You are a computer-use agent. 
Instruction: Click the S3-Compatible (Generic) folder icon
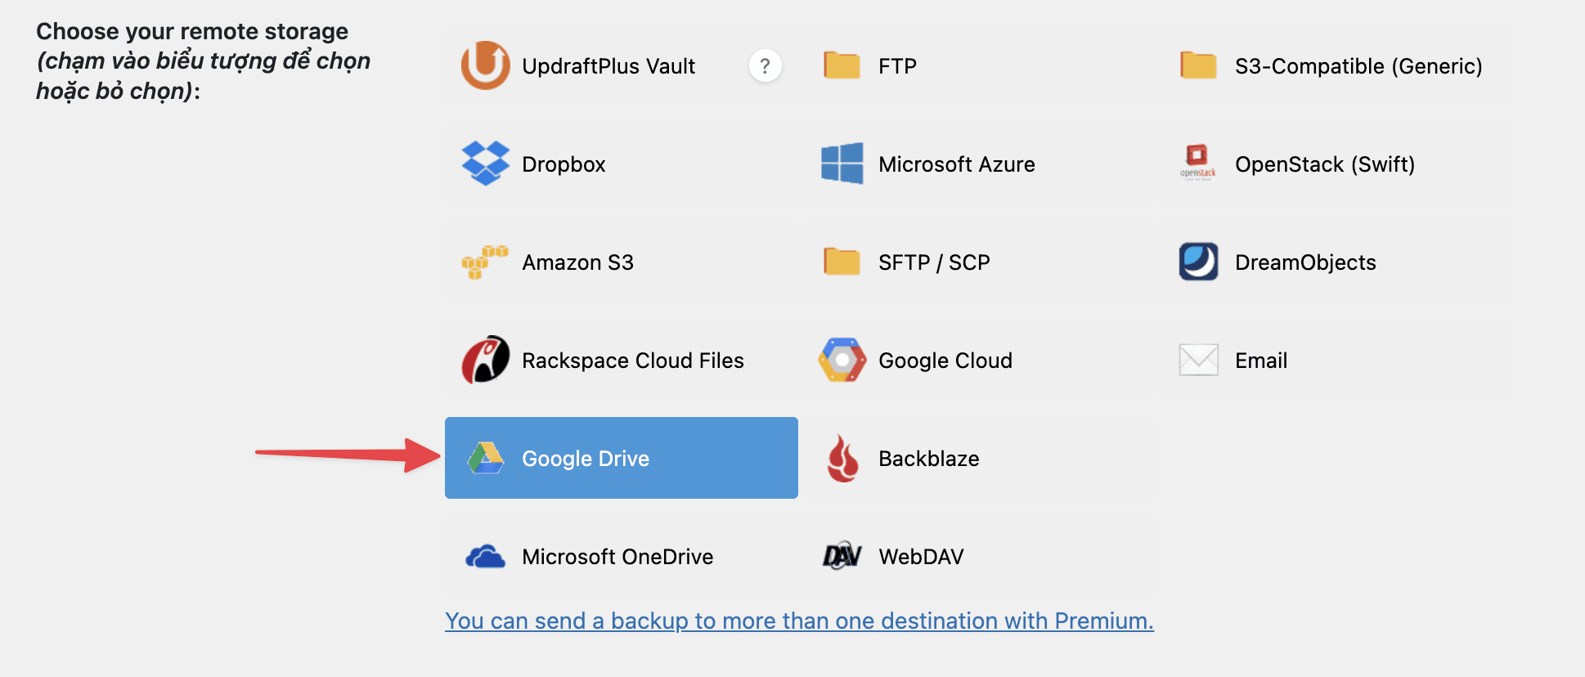pos(1198,65)
